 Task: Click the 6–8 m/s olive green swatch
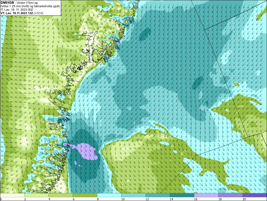point(85,195)
